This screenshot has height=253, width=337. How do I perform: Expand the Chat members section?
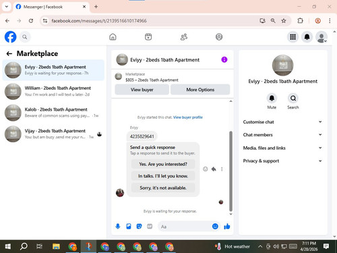tap(282, 135)
